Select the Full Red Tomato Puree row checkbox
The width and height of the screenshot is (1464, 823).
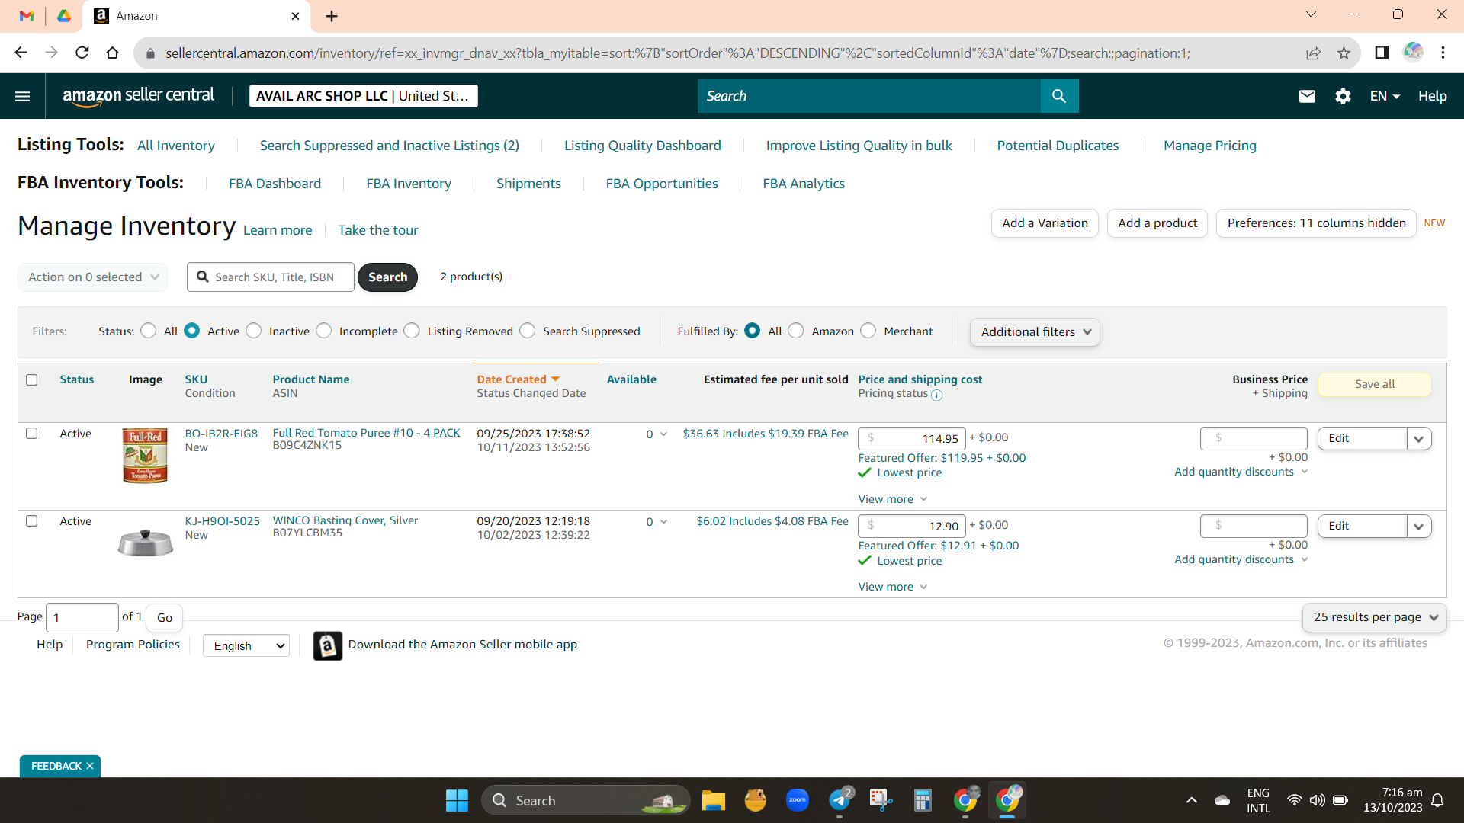(x=31, y=433)
